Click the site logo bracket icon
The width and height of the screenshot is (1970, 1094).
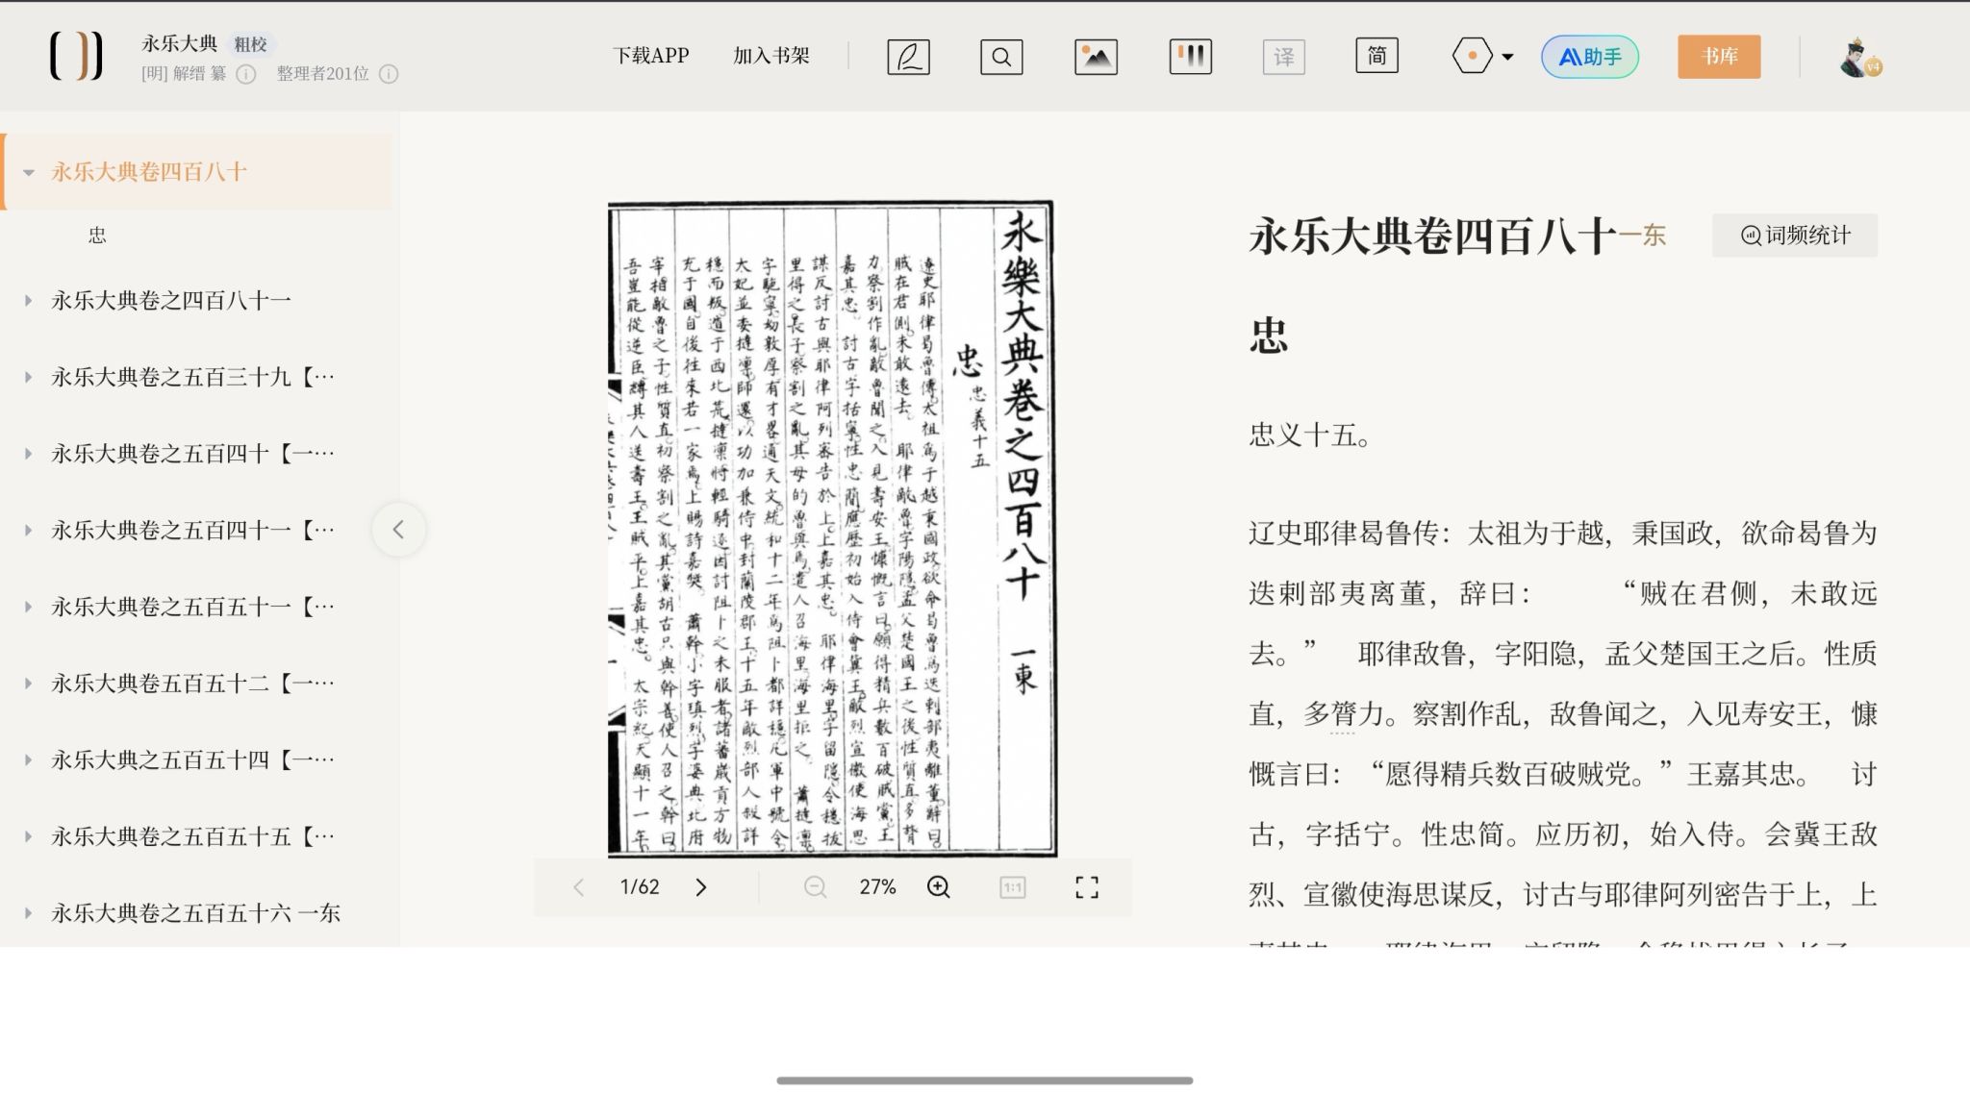[76, 56]
